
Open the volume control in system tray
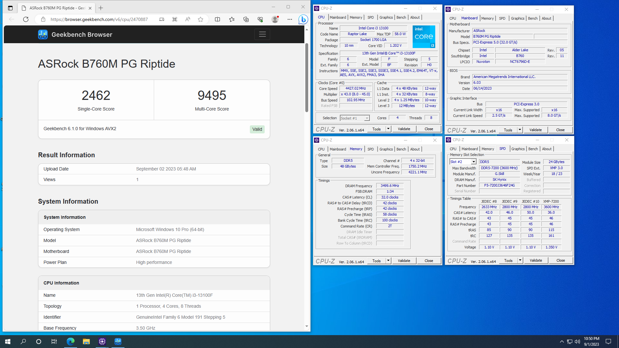[577, 342]
